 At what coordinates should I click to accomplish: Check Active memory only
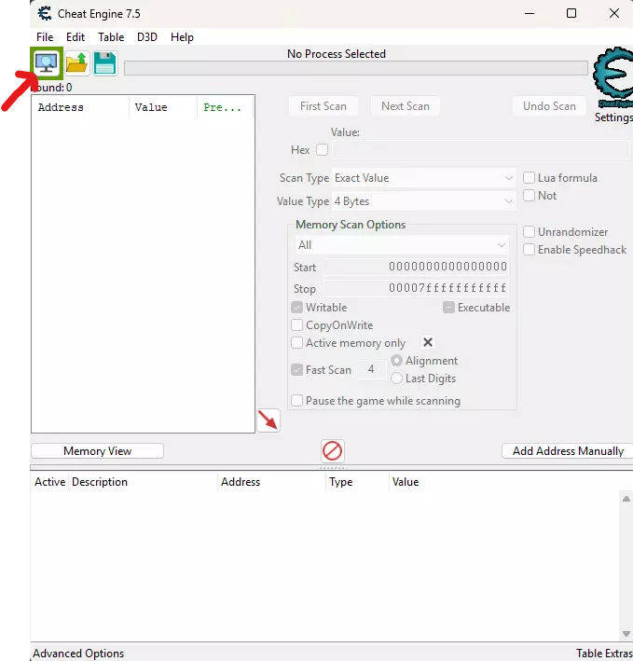click(x=296, y=343)
